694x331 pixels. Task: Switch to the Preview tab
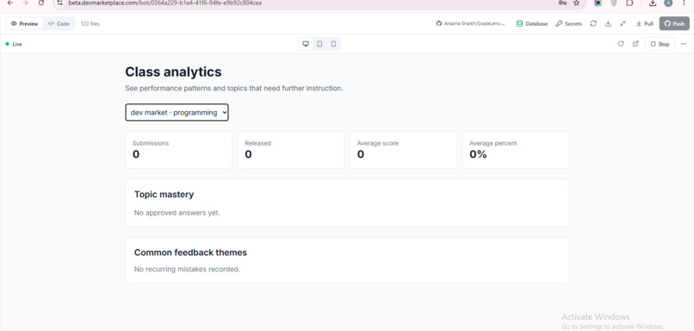[24, 23]
